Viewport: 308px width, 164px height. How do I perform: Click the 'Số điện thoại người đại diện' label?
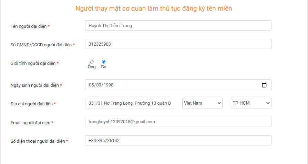[x=38, y=141]
